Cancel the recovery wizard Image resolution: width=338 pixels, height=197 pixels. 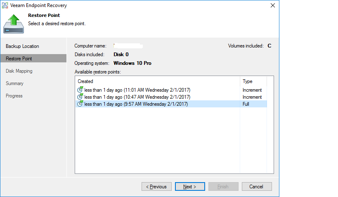tap(256, 187)
